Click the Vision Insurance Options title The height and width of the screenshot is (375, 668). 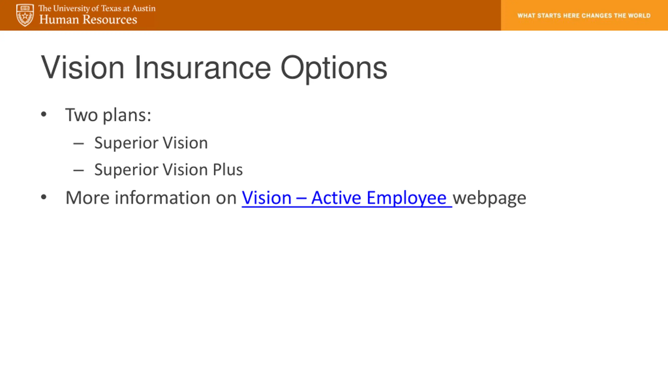click(214, 68)
